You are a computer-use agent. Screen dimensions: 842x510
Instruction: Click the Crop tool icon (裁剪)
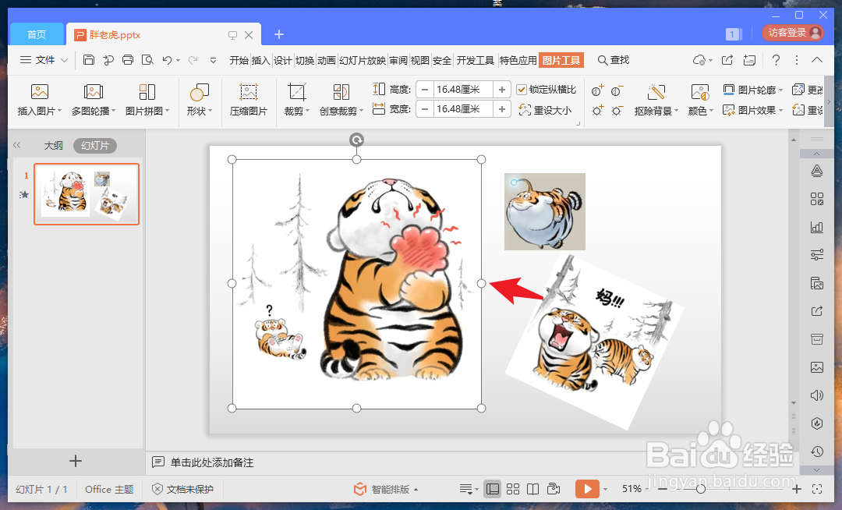coord(296,92)
